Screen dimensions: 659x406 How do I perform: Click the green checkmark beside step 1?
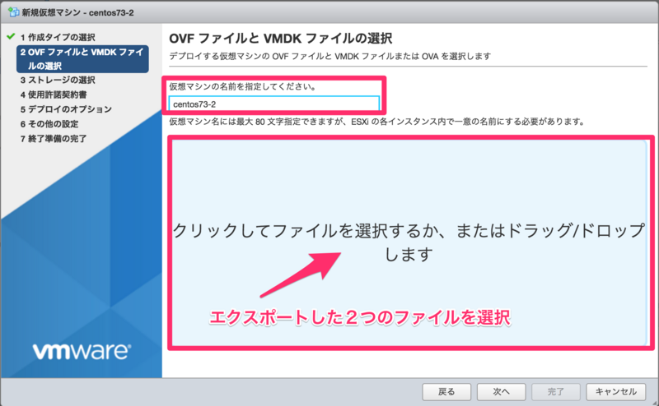coord(11,36)
